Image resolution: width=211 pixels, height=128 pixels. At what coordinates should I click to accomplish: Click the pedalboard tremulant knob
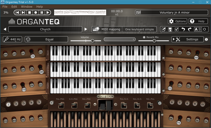[162, 114]
